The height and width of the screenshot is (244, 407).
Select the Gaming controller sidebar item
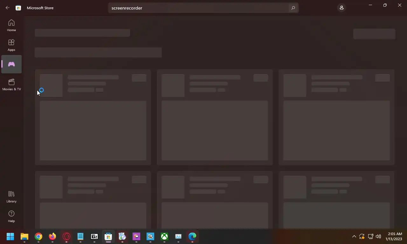11,64
